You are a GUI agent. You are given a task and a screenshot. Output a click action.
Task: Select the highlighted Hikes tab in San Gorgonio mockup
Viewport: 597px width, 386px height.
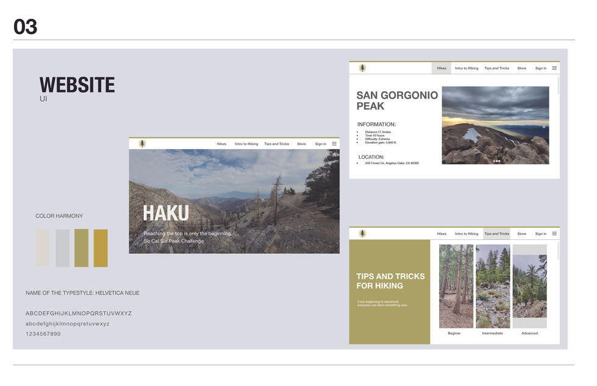(441, 68)
